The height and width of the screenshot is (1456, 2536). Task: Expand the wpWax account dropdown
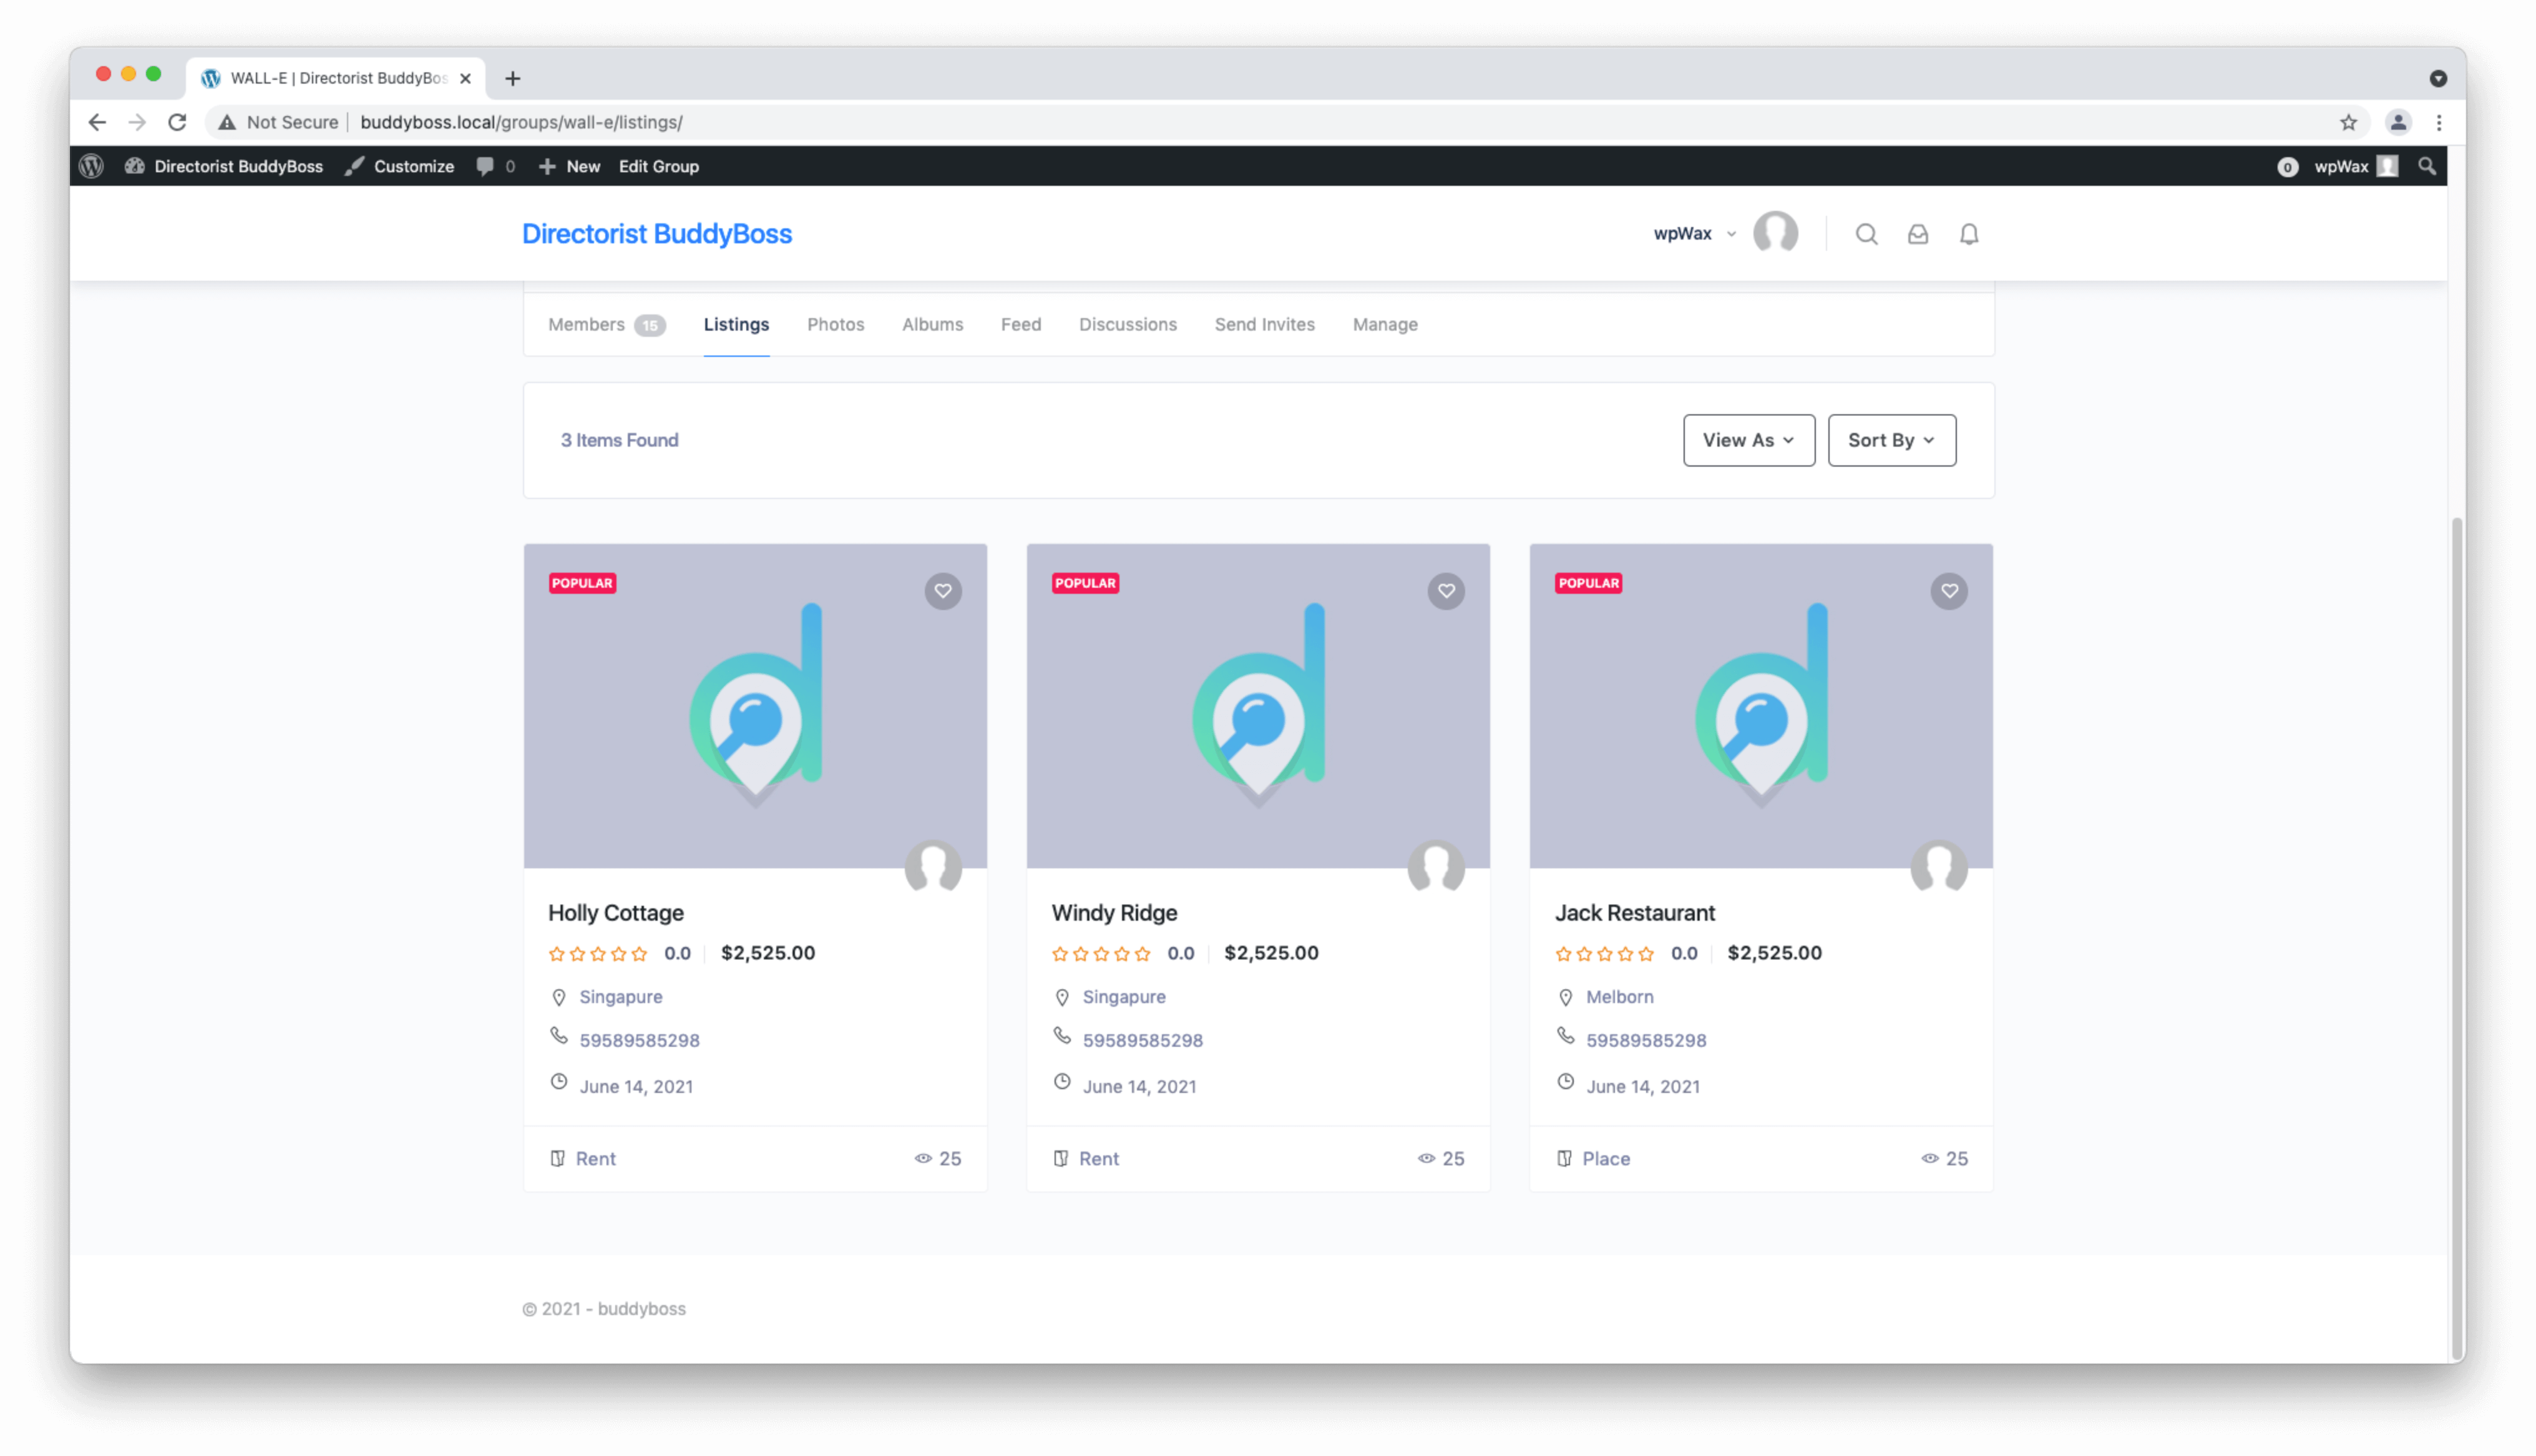click(1695, 233)
